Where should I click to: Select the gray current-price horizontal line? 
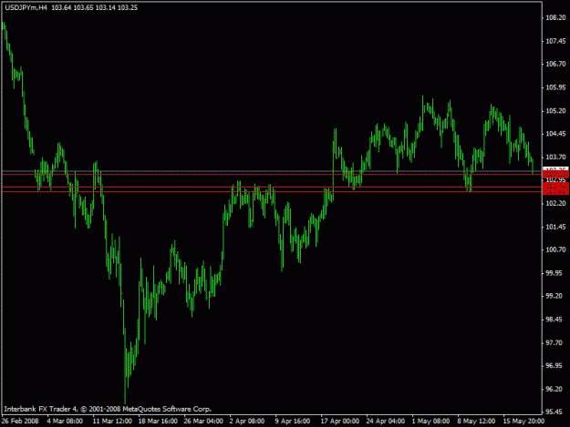coord(272,171)
